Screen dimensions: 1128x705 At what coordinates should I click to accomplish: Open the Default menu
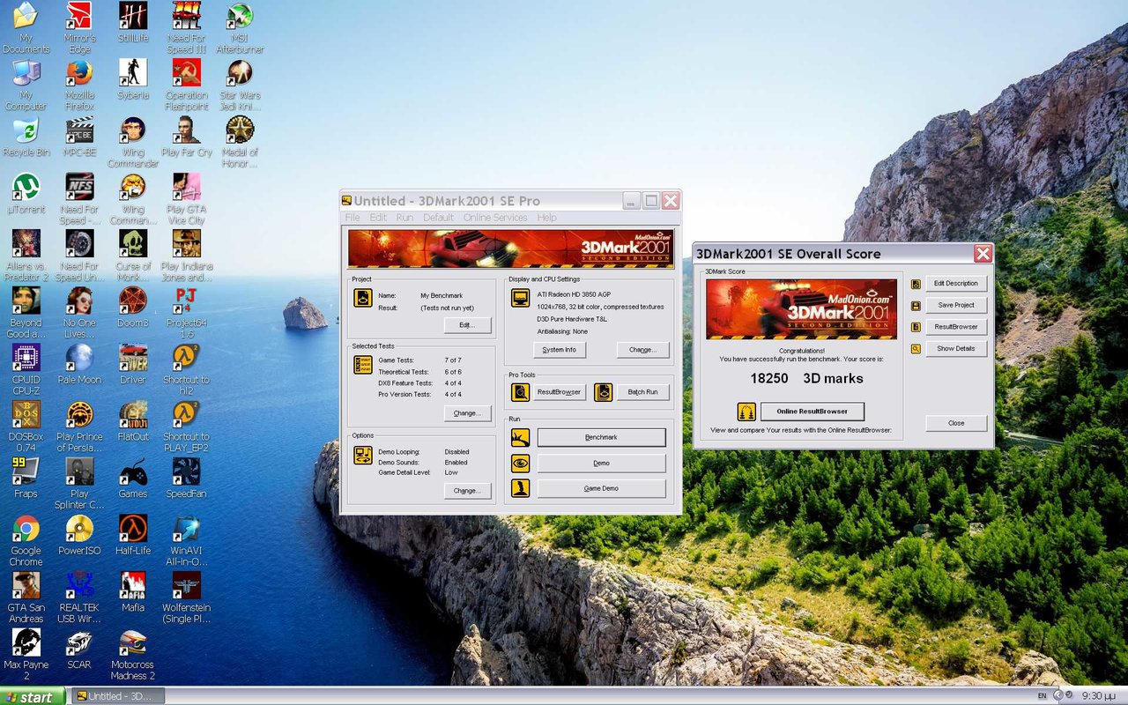coord(438,218)
